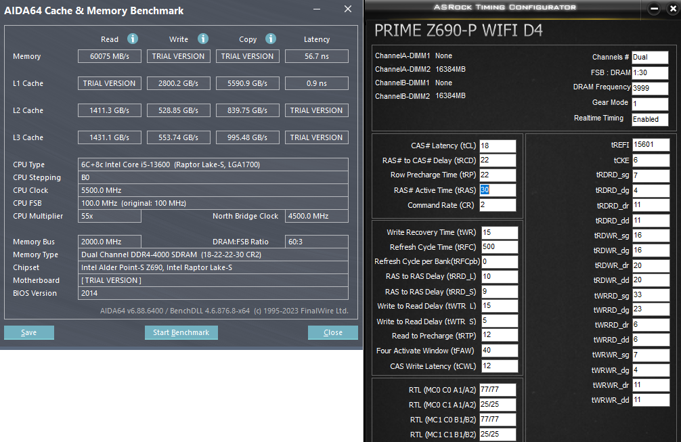The height and width of the screenshot is (442, 681).
Task: Click Memory Read 60075 MB/s result
Action: click(110, 56)
